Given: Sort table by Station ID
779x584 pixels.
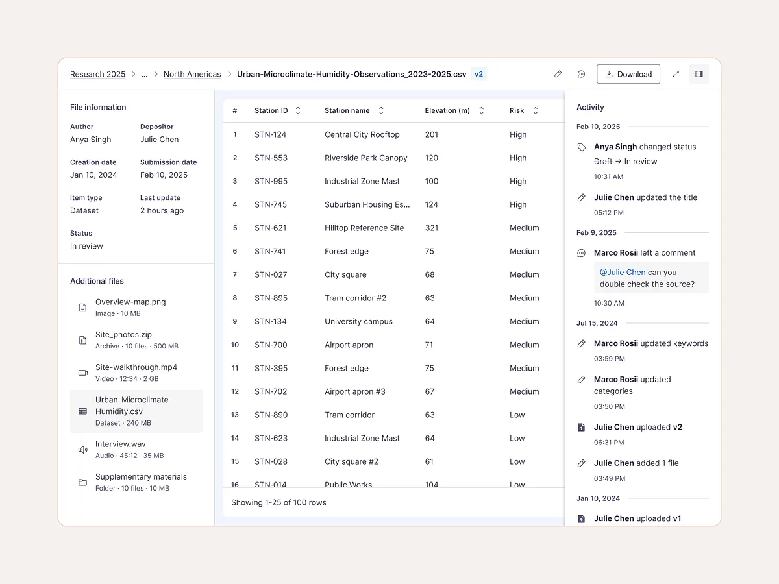Looking at the screenshot, I should [298, 111].
